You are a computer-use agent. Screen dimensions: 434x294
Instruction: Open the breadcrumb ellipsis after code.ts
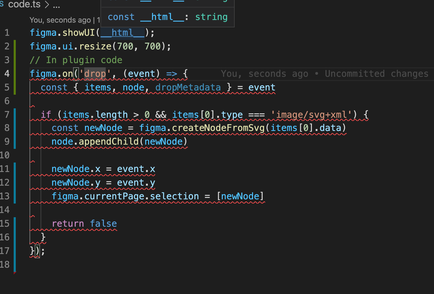[56, 6]
